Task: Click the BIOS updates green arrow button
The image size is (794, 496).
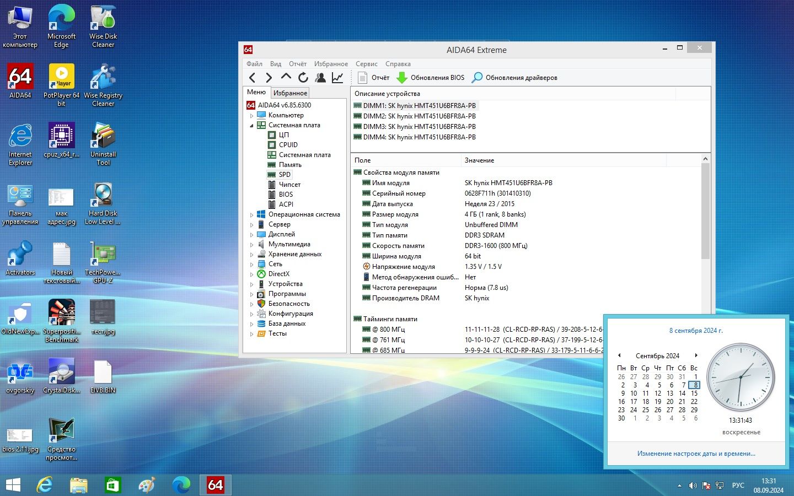Action: (430, 78)
